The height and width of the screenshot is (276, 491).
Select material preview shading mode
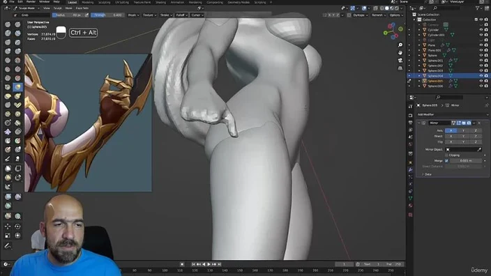[x=392, y=8]
